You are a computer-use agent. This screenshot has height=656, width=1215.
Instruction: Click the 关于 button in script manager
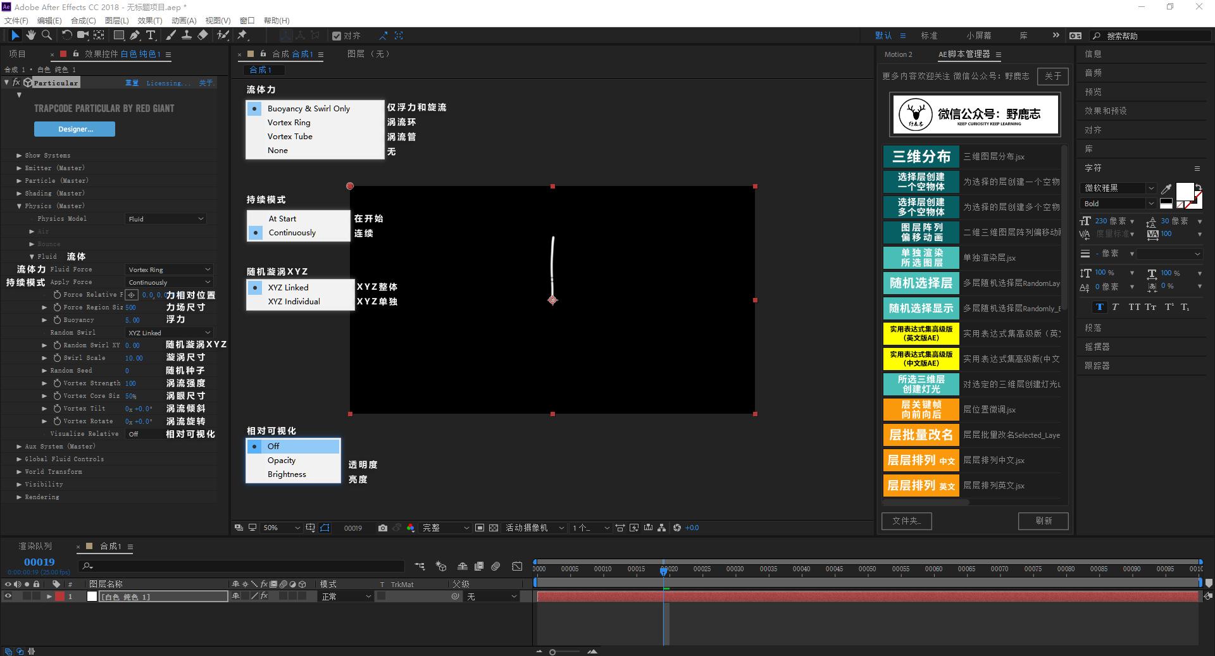pos(1053,76)
